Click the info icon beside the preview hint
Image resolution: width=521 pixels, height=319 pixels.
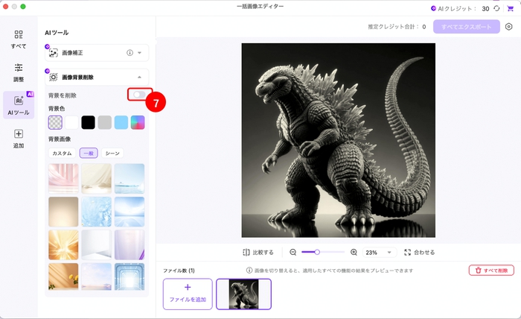coord(249,270)
